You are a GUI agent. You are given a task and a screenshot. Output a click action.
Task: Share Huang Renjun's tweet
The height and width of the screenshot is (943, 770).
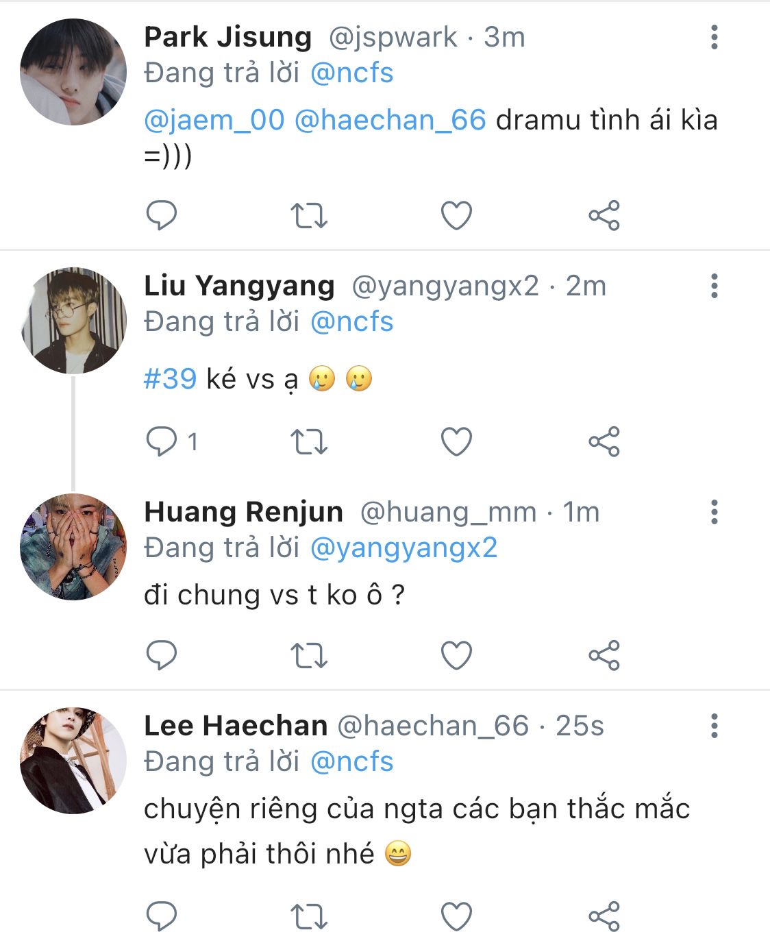604,656
